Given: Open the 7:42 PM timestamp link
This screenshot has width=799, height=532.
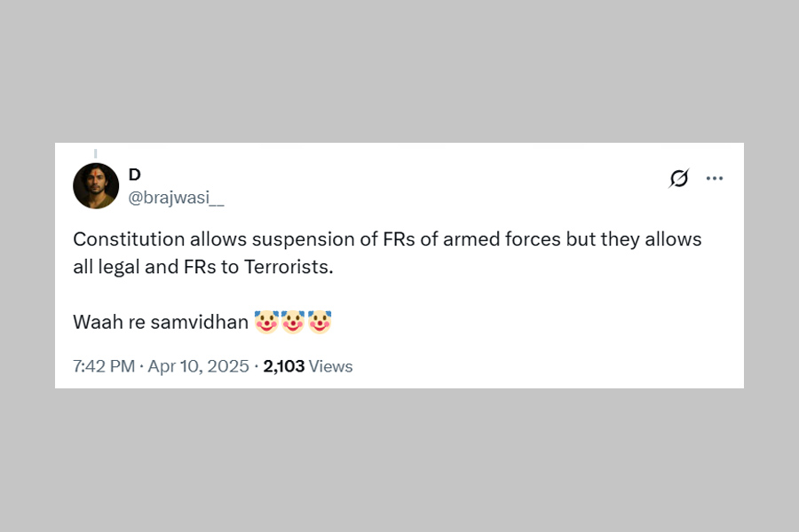Looking at the screenshot, I should (x=104, y=366).
